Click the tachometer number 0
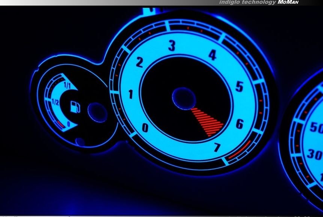Screen dimensions: 323x217 [145, 128]
